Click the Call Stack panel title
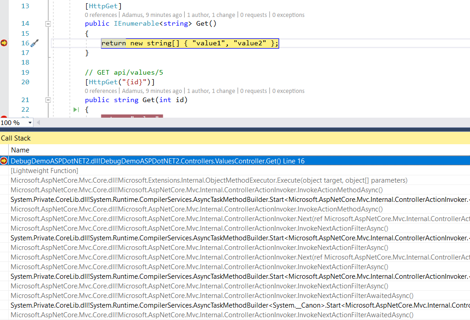 16,138
